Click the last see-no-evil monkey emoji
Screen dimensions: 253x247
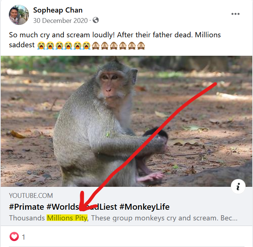pyautogui.click(x=141, y=46)
